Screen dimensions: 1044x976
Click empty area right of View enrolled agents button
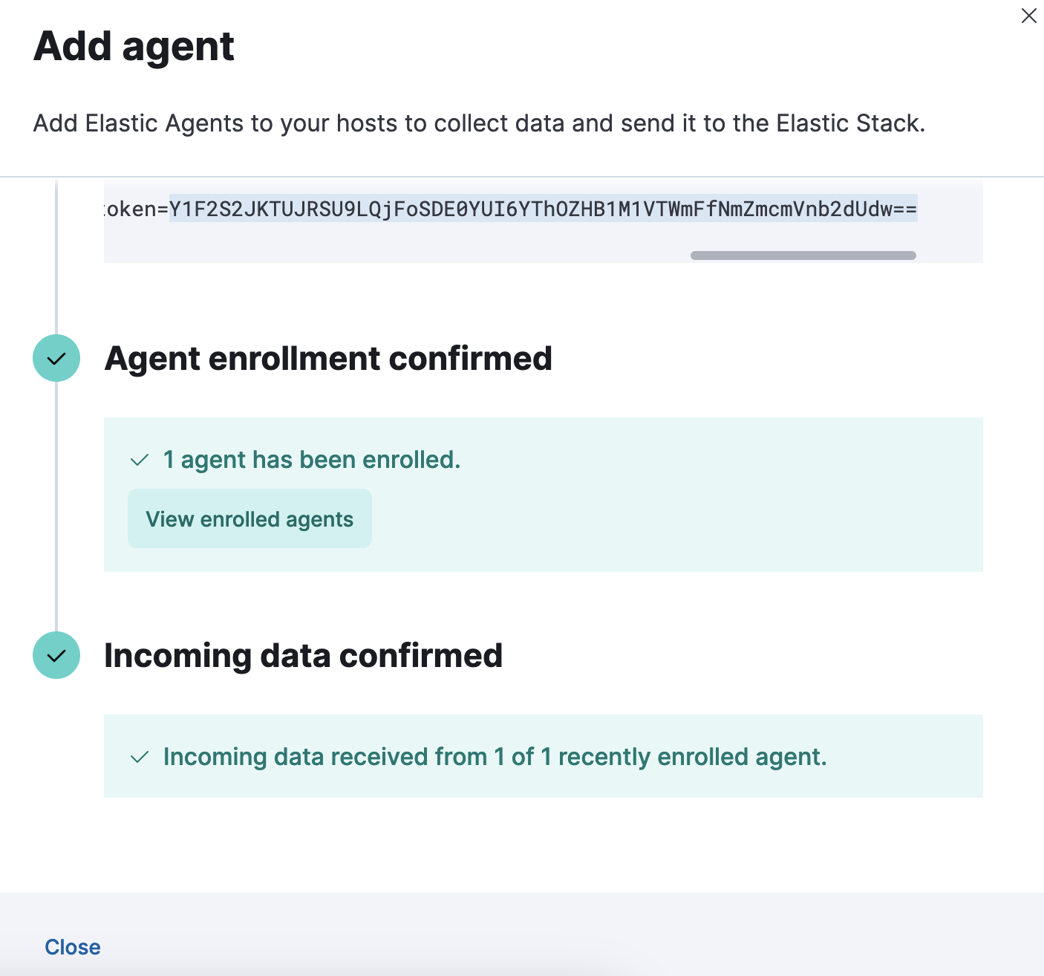coord(668,518)
